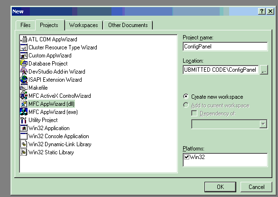Select the Add to current workspace radio
This screenshot has width=278, height=197.
186,105
